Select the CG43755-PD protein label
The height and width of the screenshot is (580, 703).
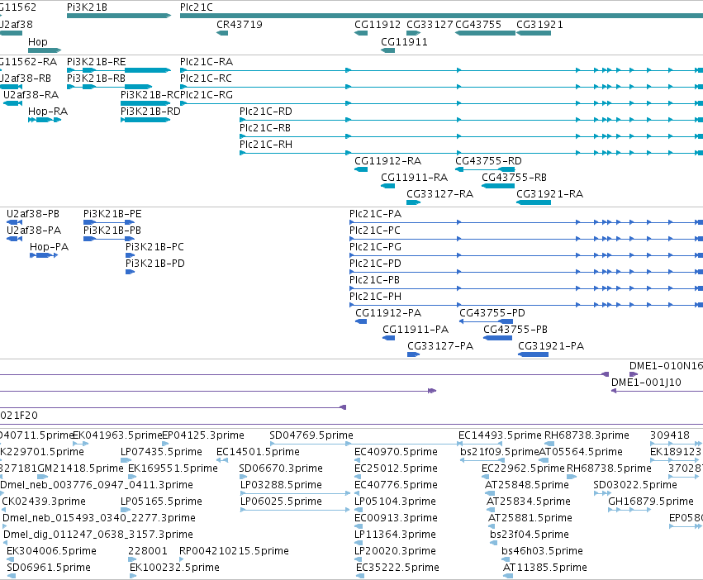(x=492, y=312)
